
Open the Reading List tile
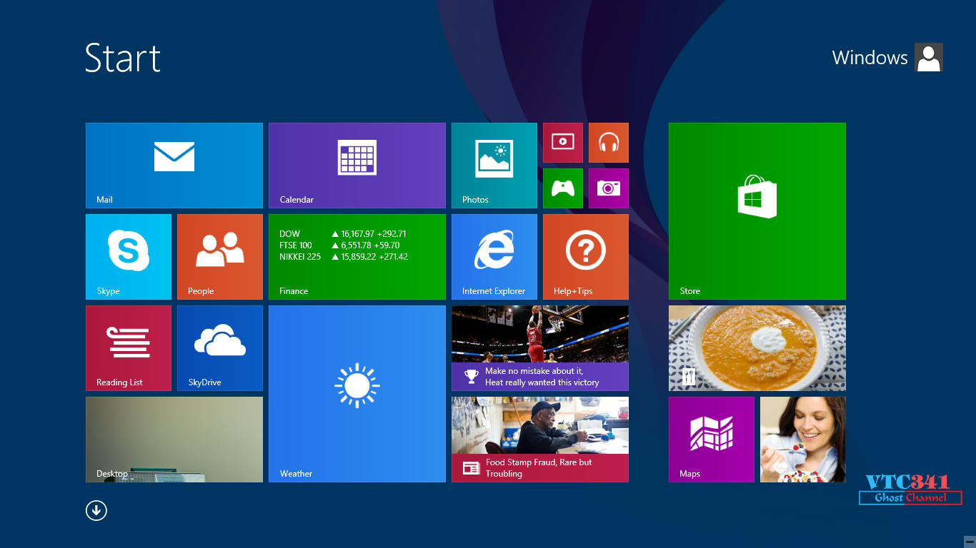(x=129, y=348)
